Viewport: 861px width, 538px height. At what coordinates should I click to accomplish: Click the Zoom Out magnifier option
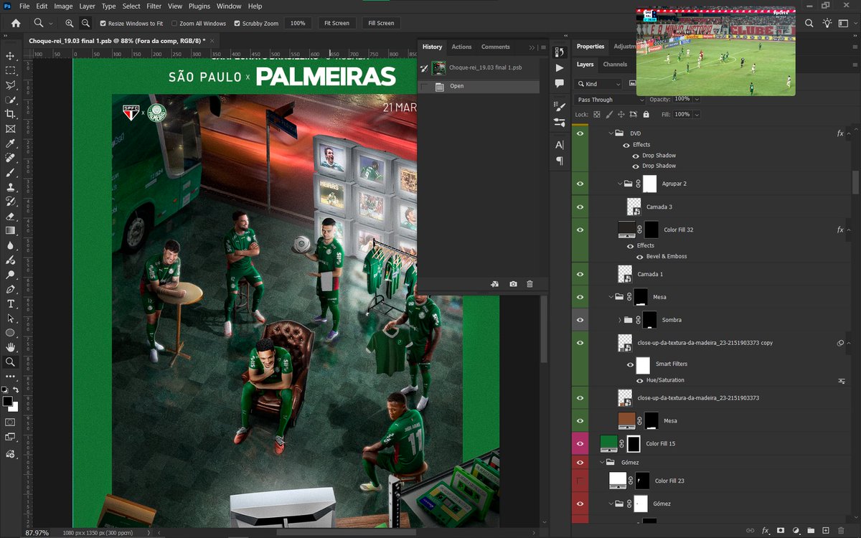pyautogui.click(x=85, y=23)
